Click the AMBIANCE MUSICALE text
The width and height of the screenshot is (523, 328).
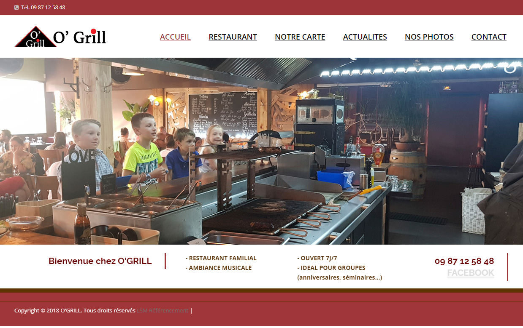click(x=218, y=268)
